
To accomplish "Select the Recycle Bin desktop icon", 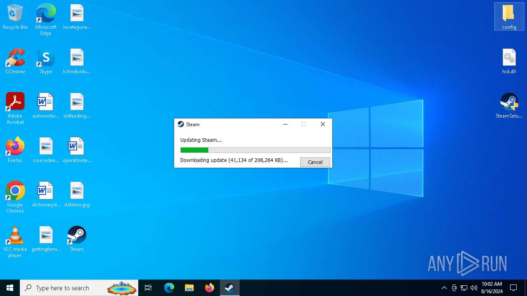I will (15, 17).
